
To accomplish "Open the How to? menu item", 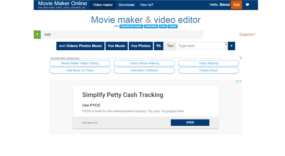I will click(147, 5).
